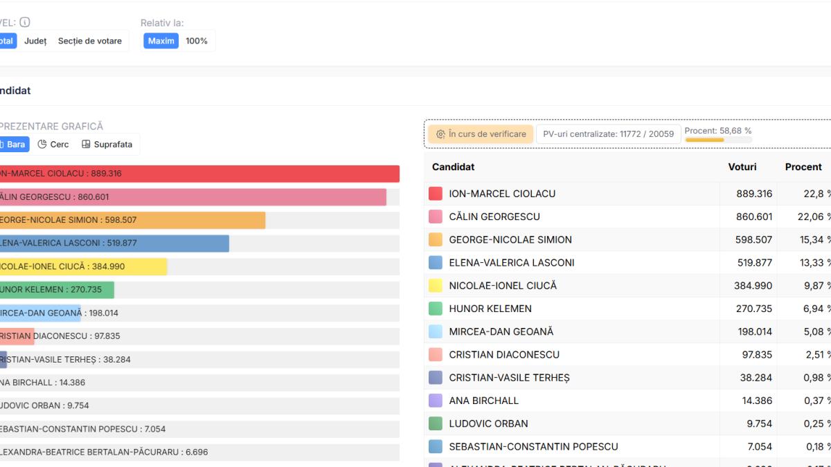Sort table by Candidat column header
This screenshot has height=467, width=831.
click(x=453, y=167)
